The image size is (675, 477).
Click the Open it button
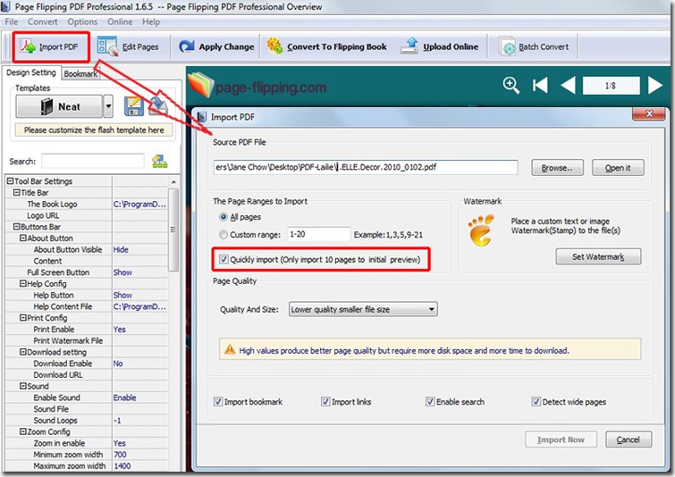[x=618, y=168]
